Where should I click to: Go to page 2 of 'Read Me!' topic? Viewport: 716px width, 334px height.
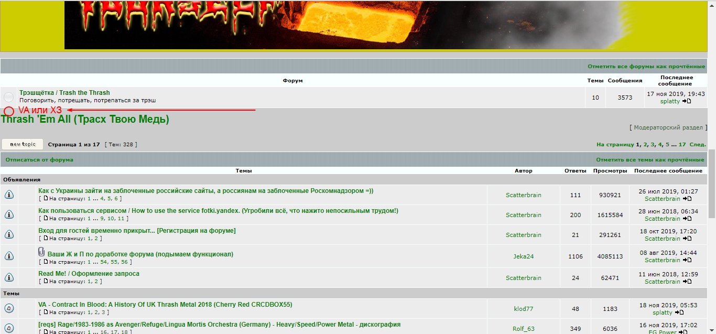click(x=96, y=282)
